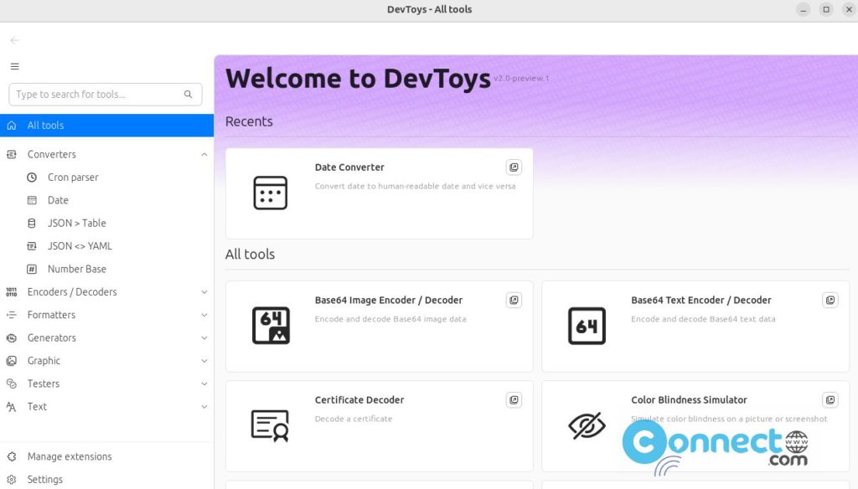Select the Encoders / Decoders category icon
Image resolution: width=858 pixels, height=489 pixels.
(12, 291)
